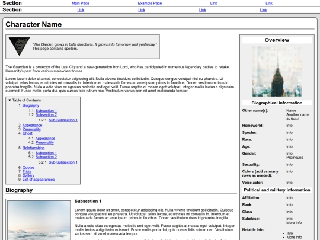The width and height of the screenshot is (320, 240).
Task: Open the Trivia section link
Action: click(27, 171)
